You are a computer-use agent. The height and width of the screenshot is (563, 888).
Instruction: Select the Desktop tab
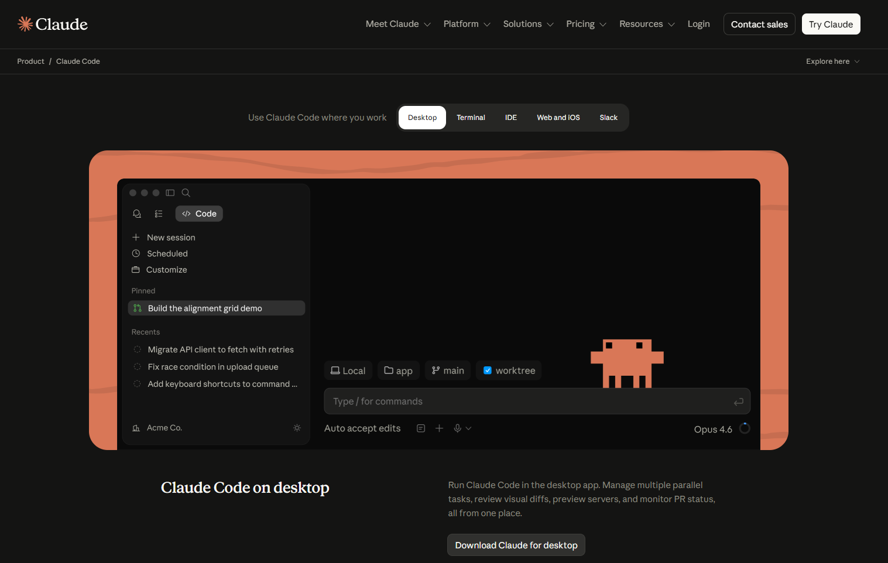coord(422,118)
